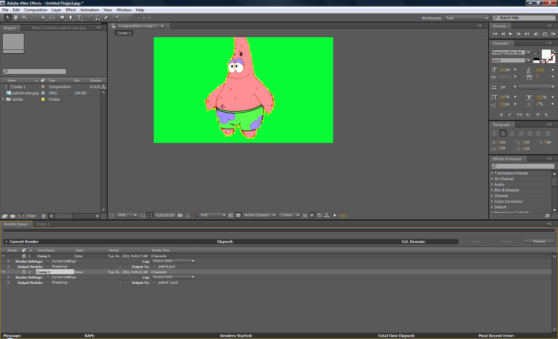Viewport: 558px width, 339px height.
Task: Choose the Puppet Pin tool
Action: click(x=117, y=18)
